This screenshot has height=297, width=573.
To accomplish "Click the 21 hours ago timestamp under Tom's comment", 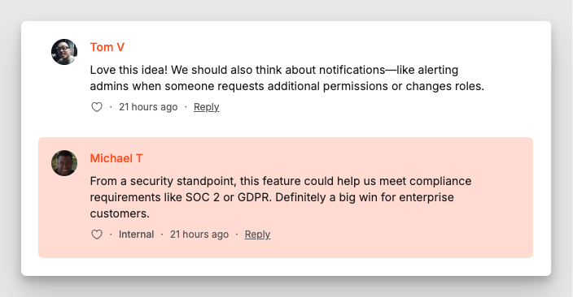I will (x=148, y=107).
